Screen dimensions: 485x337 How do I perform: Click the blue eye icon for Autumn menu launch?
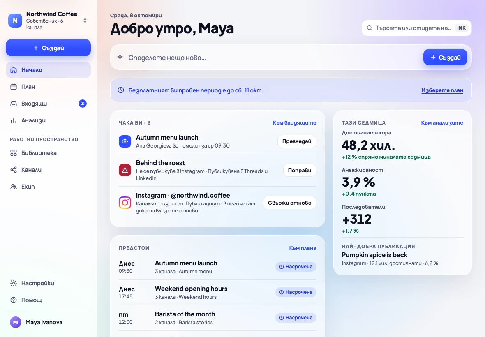tap(125, 141)
